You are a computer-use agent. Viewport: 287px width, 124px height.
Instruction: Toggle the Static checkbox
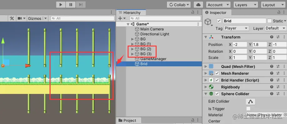coord(270,21)
